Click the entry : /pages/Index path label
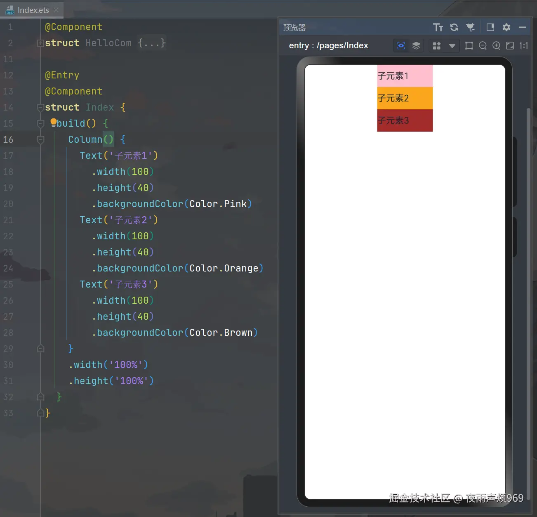Screen dimensions: 537x517 pyautogui.click(x=329, y=45)
